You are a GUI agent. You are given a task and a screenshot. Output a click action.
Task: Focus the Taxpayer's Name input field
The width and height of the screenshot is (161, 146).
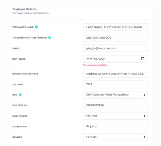pyautogui.click(x=115, y=27)
